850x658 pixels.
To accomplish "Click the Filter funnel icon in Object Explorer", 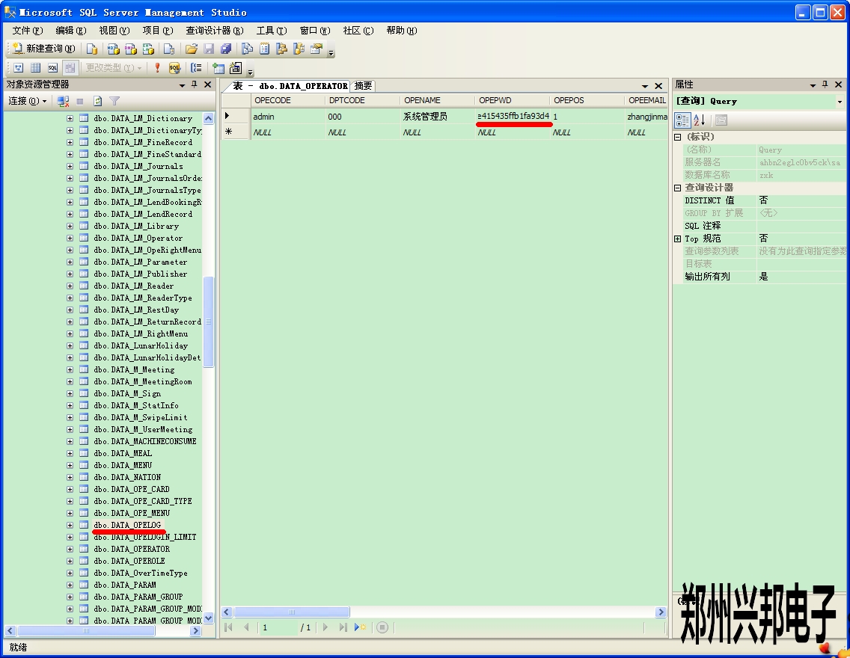I will (114, 101).
